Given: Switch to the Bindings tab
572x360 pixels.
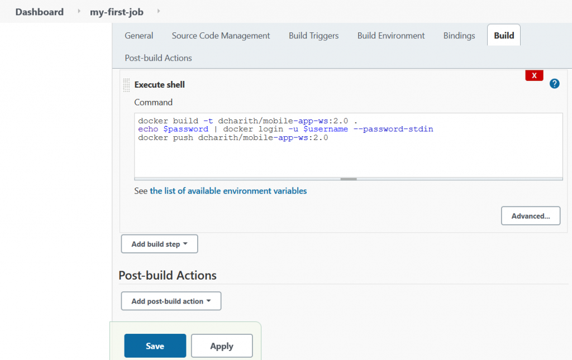Looking at the screenshot, I should tap(459, 36).
